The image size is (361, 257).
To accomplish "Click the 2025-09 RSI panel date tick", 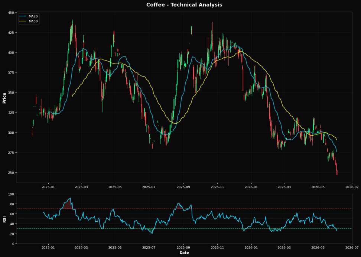I will pyautogui.click(x=183, y=248).
